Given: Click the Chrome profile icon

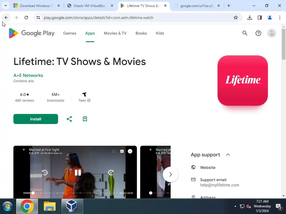Looking at the screenshot, I should [x=270, y=18].
